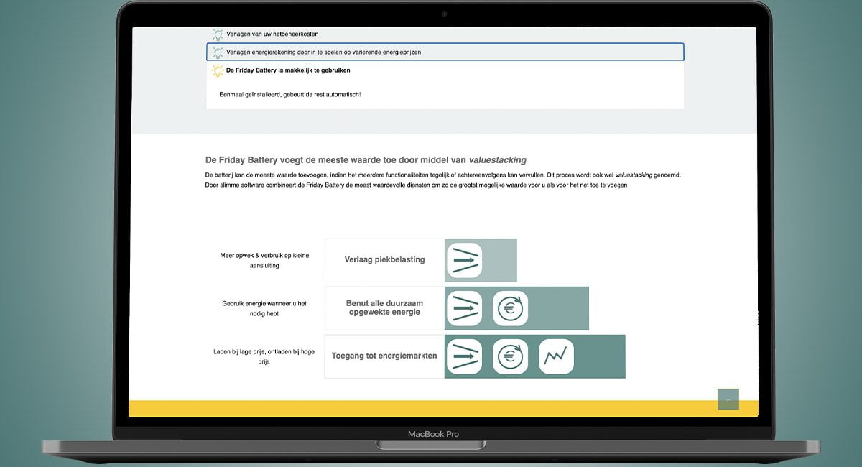Click the euro icon in the Benut alle duurzaam row
Image resolution: width=862 pixels, height=467 pixels.
510,308
